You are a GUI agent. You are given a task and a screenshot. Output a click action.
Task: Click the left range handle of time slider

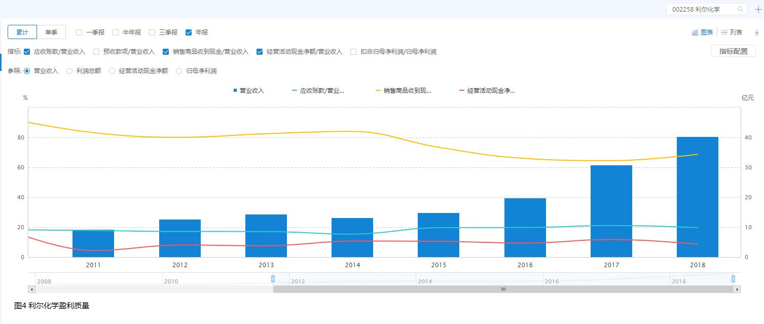tap(273, 279)
